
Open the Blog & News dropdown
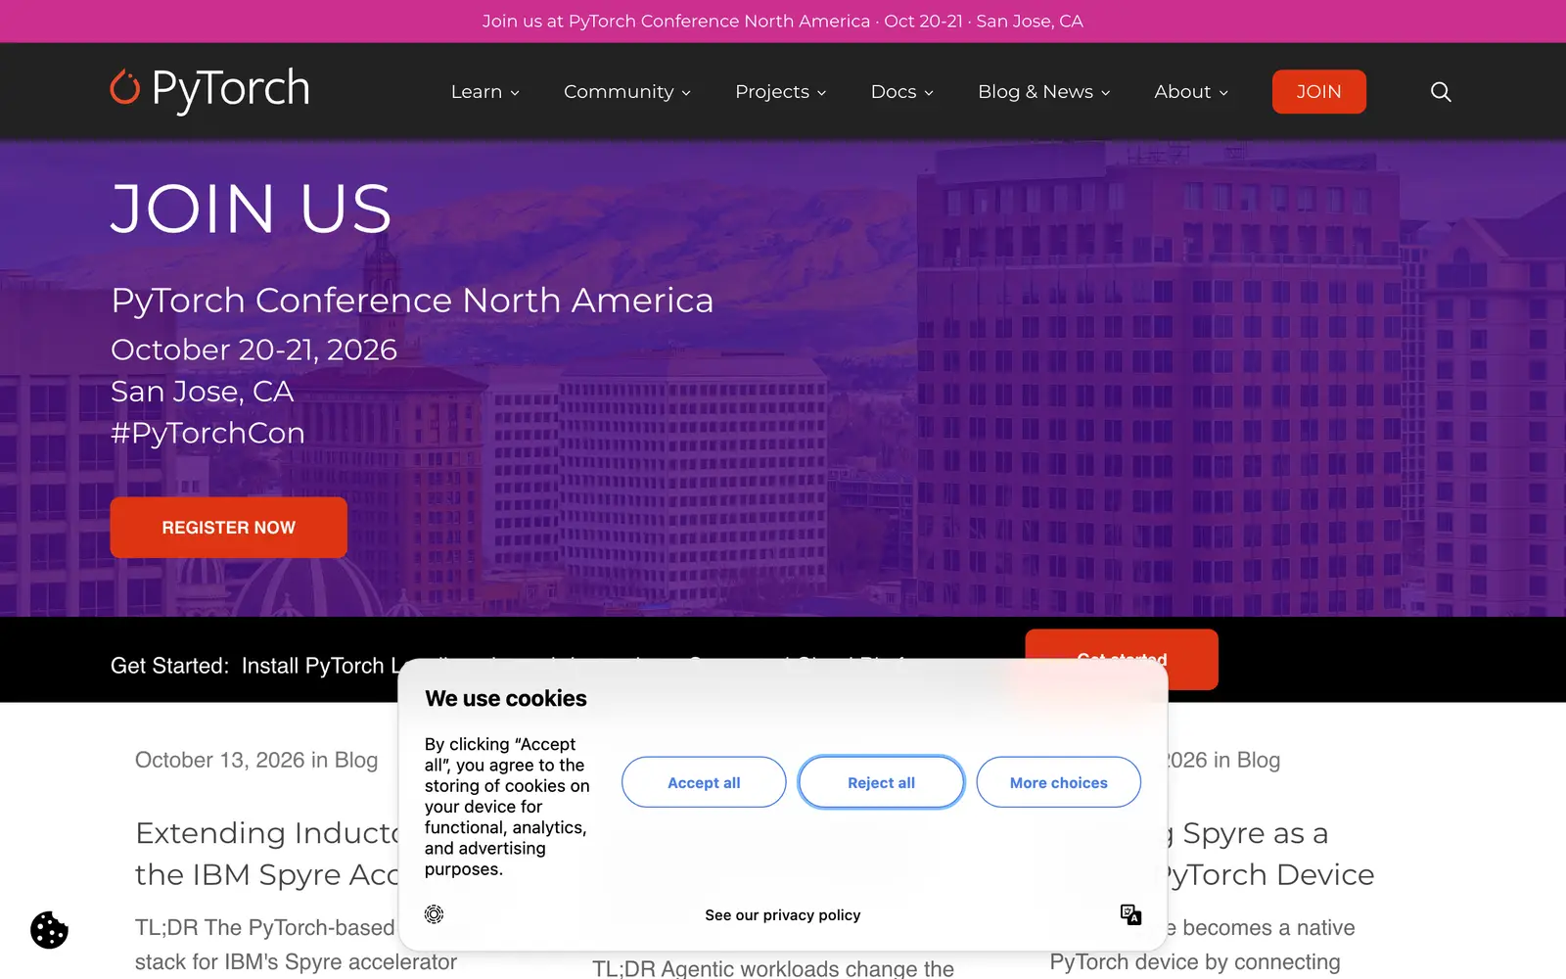tap(1044, 92)
